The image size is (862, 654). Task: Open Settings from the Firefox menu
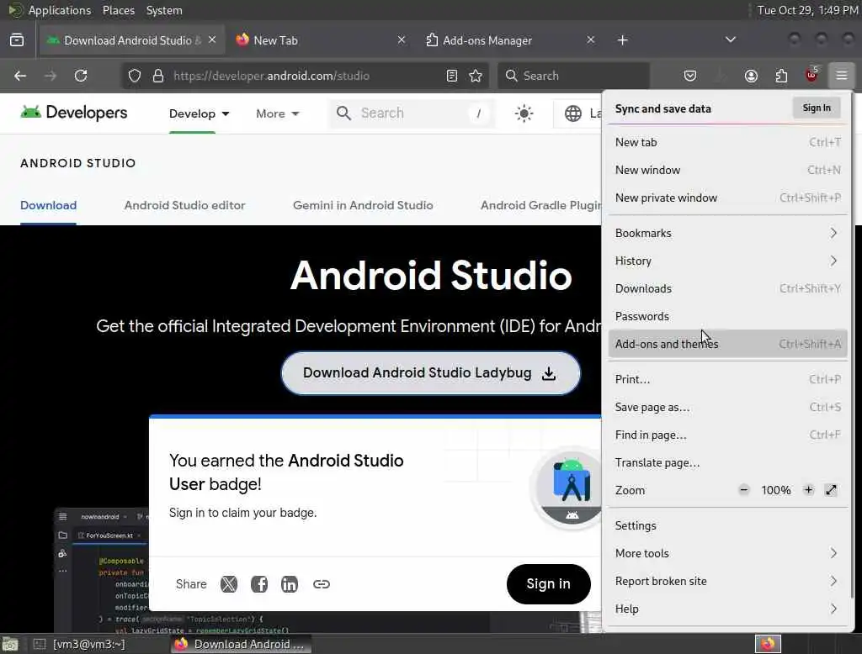(x=728, y=525)
